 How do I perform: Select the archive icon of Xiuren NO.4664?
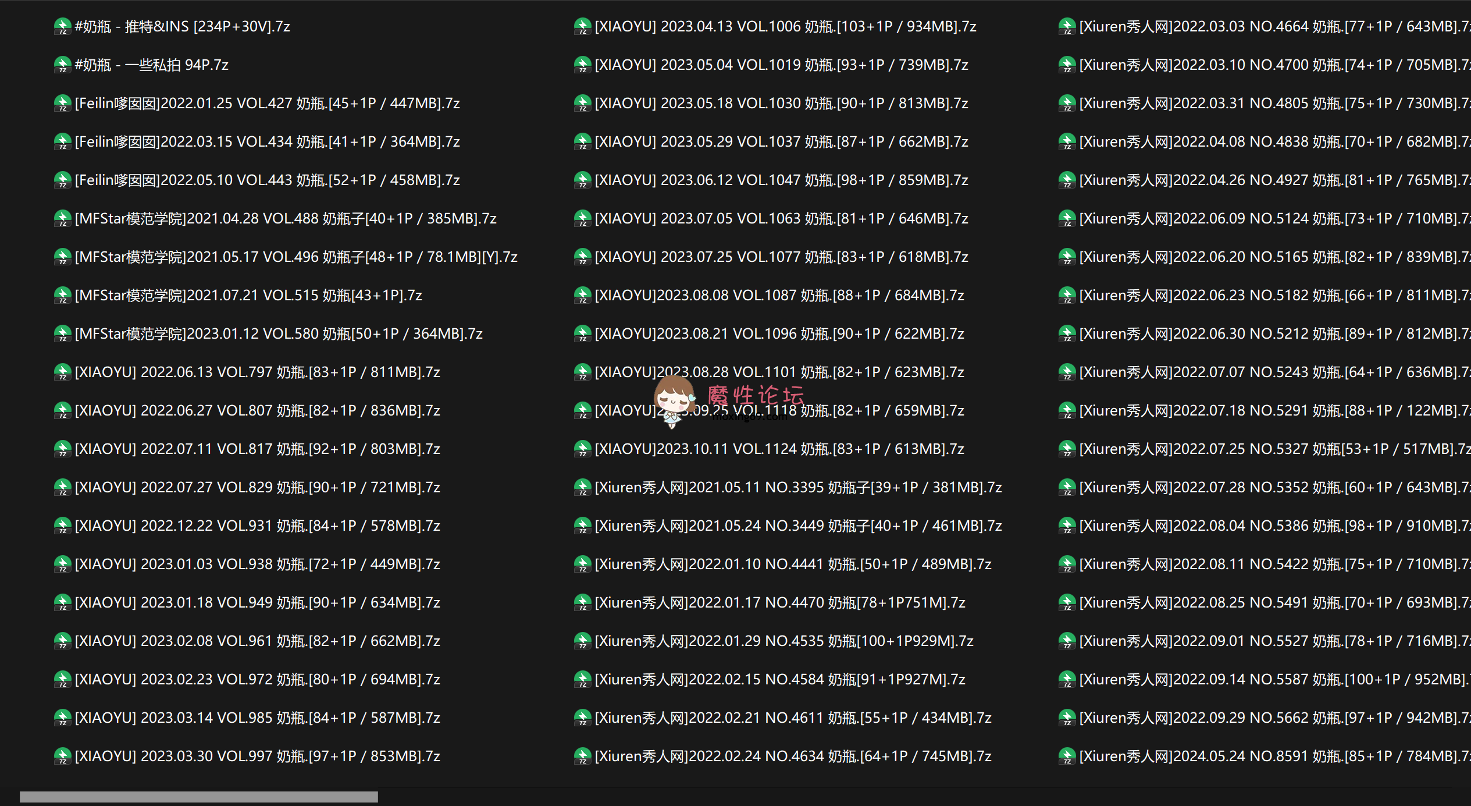pos(1067,27)
